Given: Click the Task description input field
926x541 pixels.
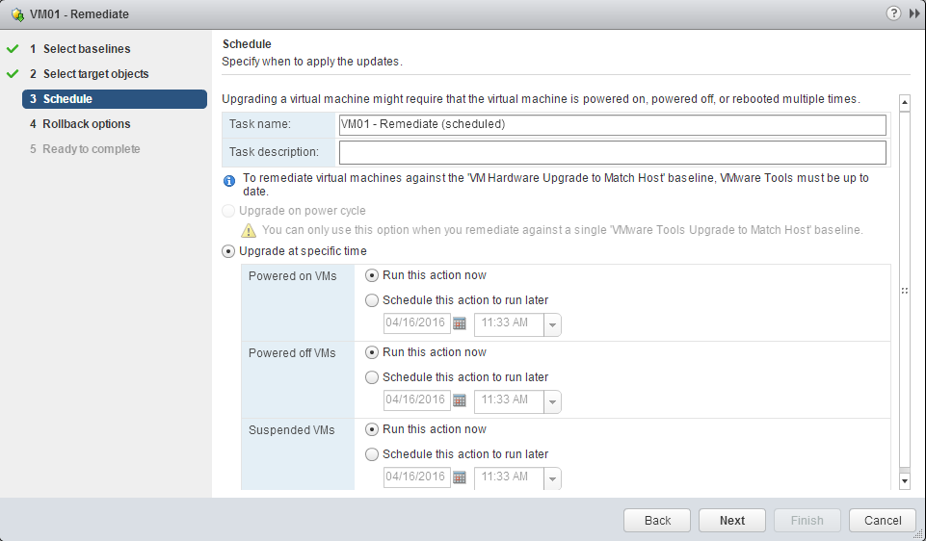Looking at the screenshot, I should pos(613,152).
